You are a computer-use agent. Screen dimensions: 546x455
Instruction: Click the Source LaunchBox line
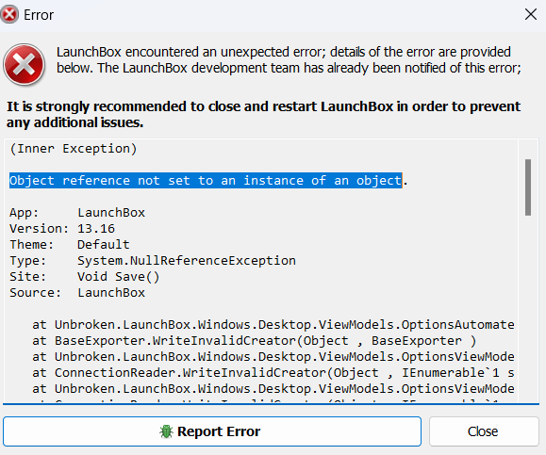(77, 293)
